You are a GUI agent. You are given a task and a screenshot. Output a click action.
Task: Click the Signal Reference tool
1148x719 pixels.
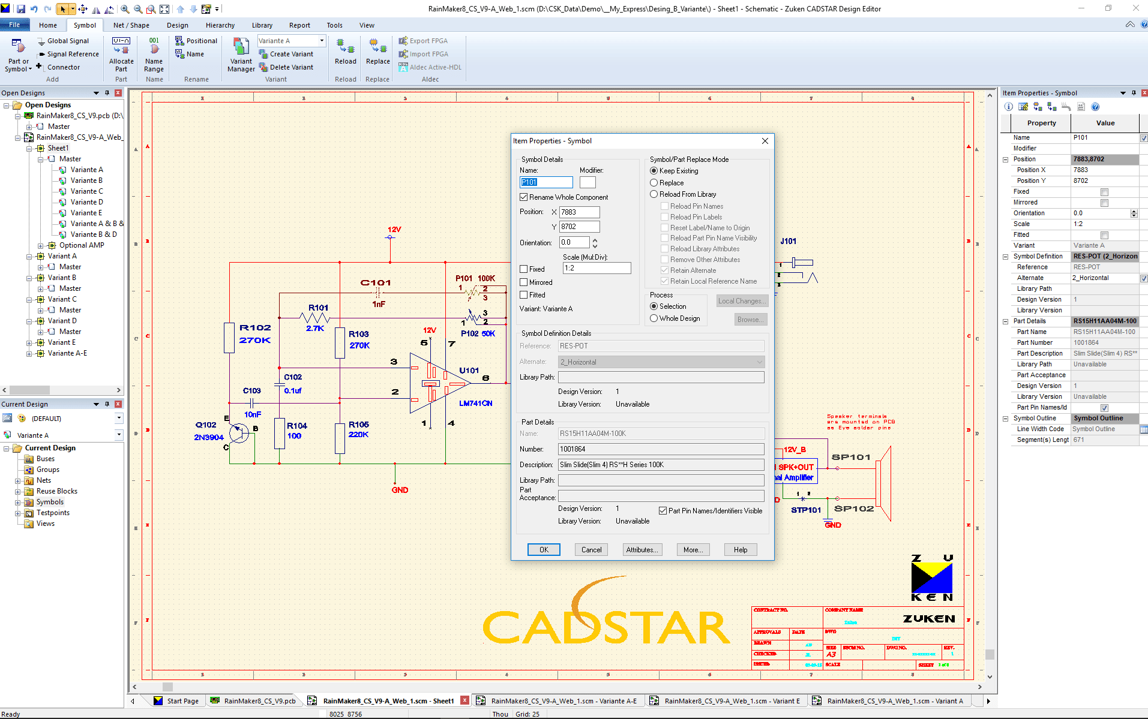pos(68,54)
